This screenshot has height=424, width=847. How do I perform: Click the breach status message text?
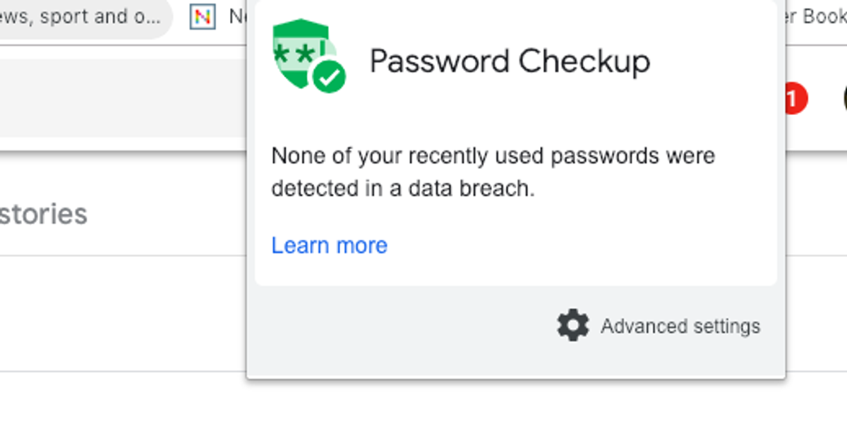[493, 171]
